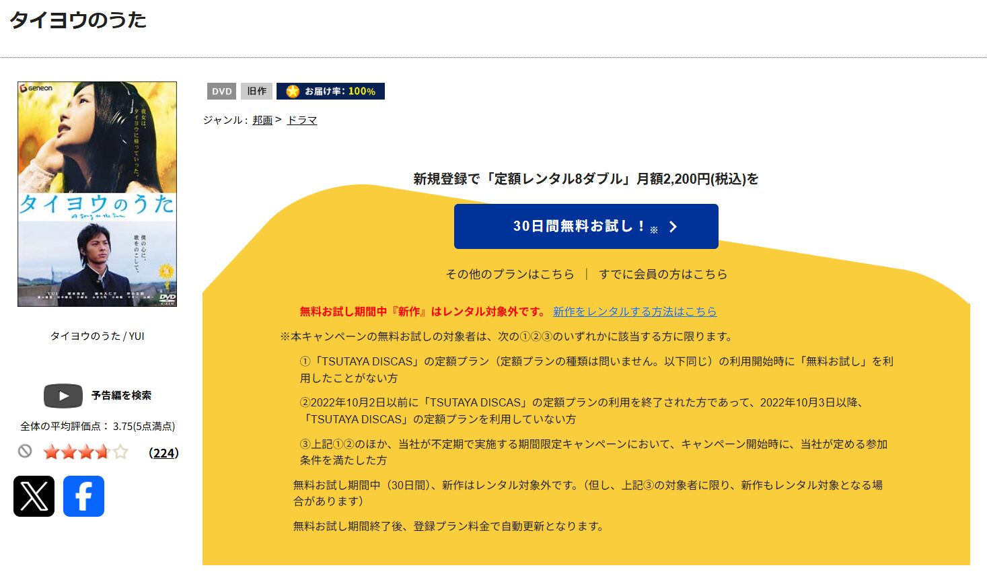
Task: Open その他のプランはこちら link
Action: 510,274
